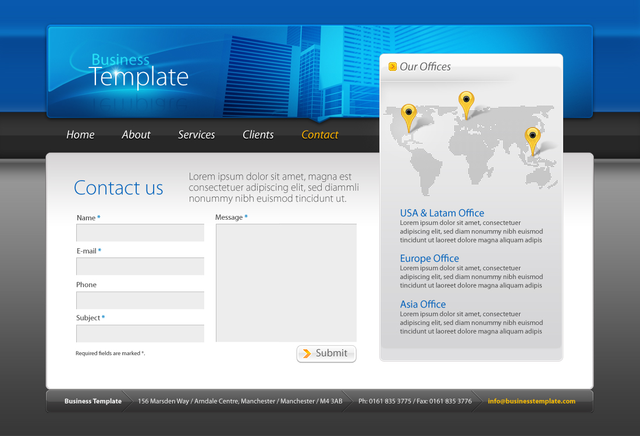
Task: Focus the E-mail input field
Action: tap(140, 266)
